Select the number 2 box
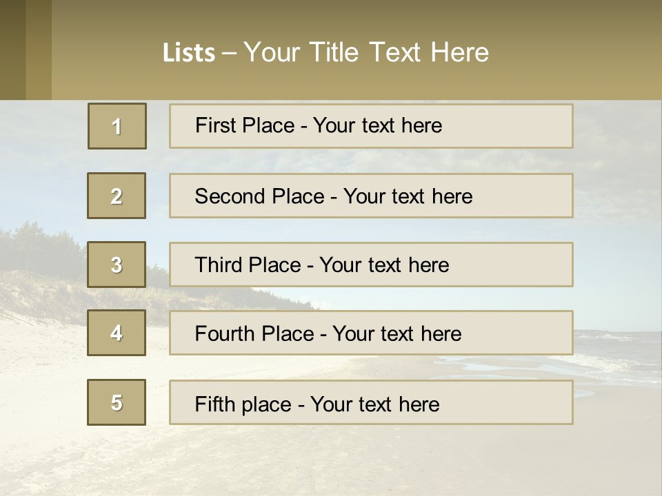The width and height of the screenshot is (662, 496). [117, 196]
